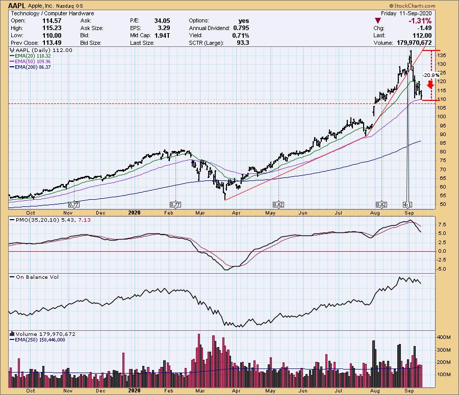Click the 'Technology / Computer Hardware' sector text
459x395 pixels.
(x=53, y=13)
